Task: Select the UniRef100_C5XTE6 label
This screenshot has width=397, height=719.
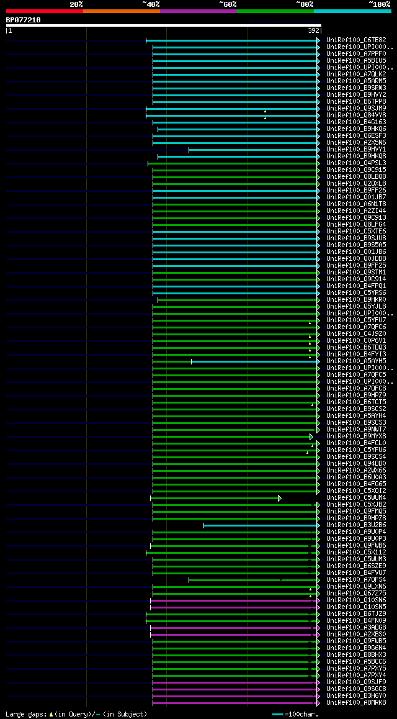Action: pos(356,232)
